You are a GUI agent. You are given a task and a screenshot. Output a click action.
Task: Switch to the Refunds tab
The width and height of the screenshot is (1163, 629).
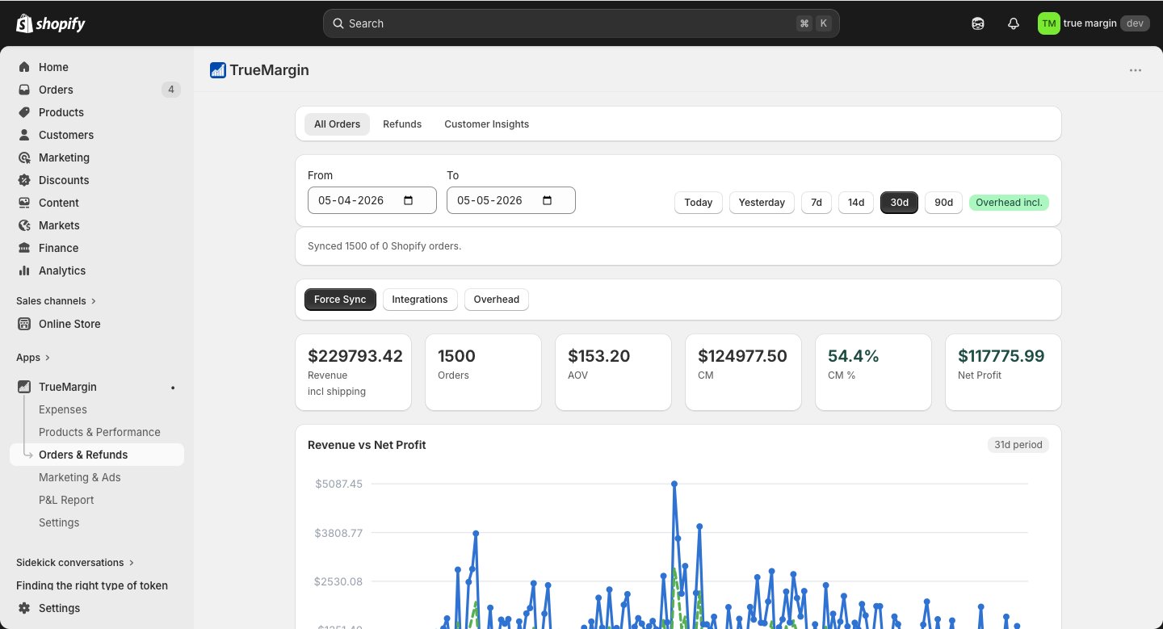(x=402, y=124)
